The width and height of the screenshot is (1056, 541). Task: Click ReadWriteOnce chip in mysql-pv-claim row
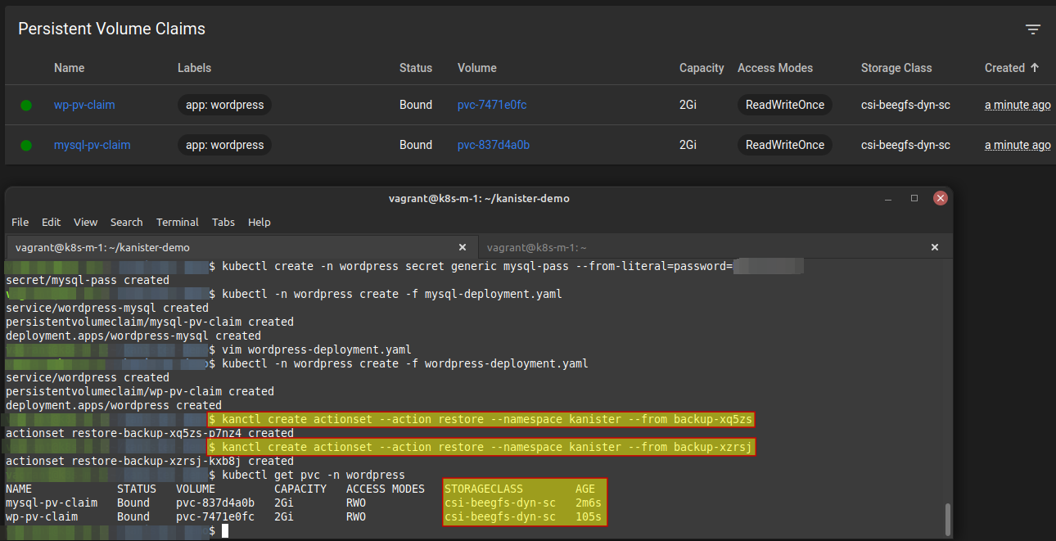click(x=785, y=145)
